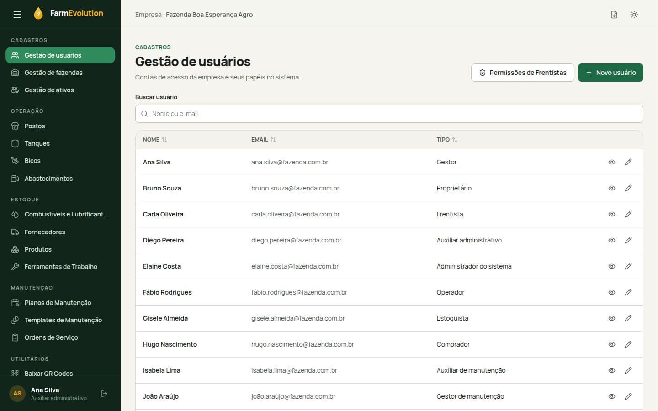Image resolution: width=658 pixels, height=411 pixels.
Task: Click the Estoquista type cell
Action: (452, 318)
